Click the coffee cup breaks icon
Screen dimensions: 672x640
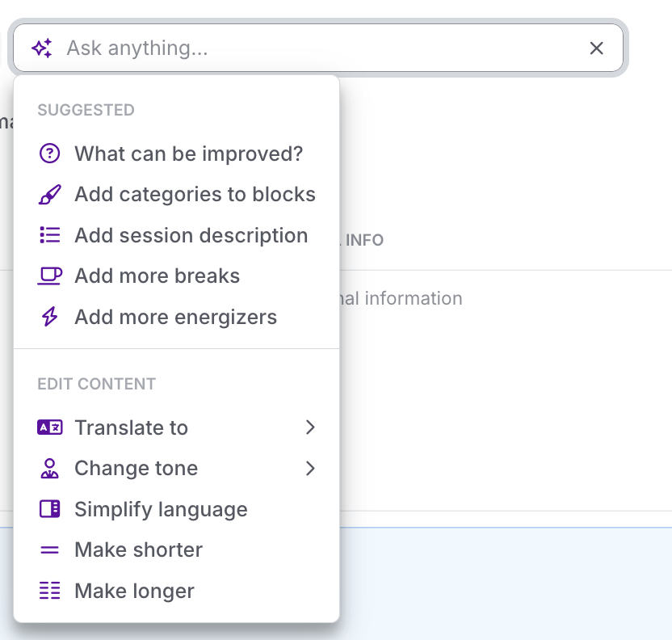50,276
